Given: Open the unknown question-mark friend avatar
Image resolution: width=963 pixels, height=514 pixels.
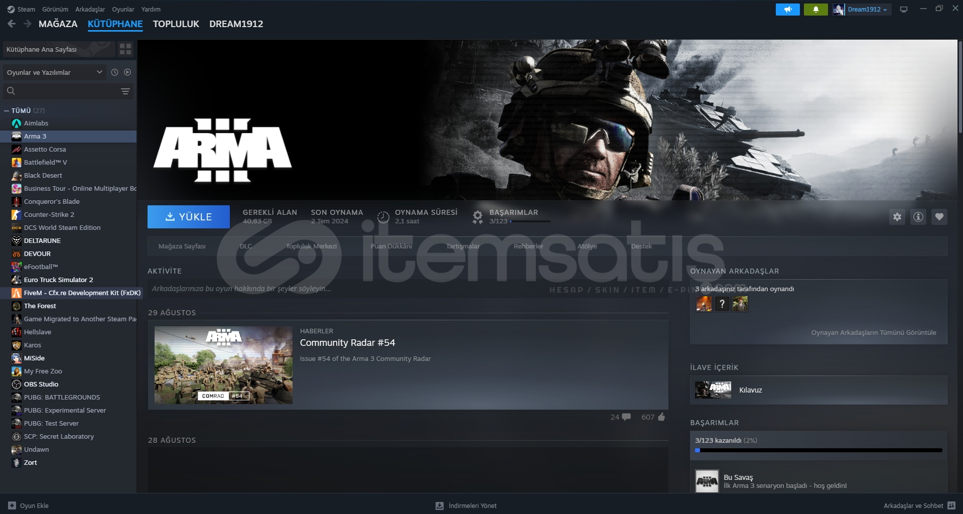Looking at the screenshot, I should 722,304.
